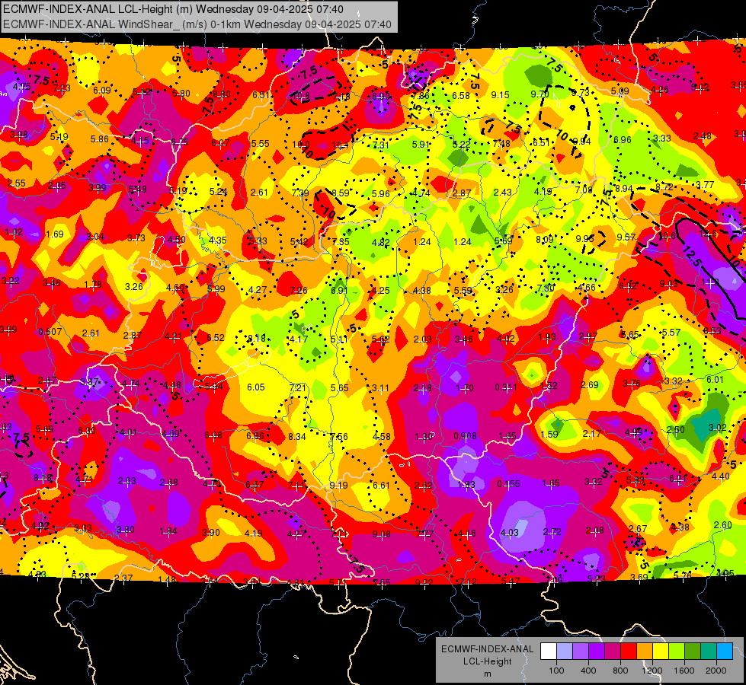746x685 pixels.
Task: Click the grid value 10.6
Action: [x=667, y=236]
